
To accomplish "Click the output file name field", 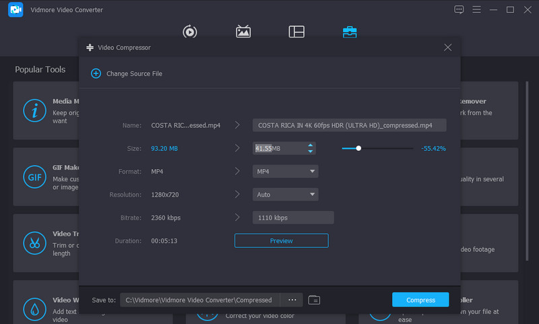I will (x=350, y=125).
